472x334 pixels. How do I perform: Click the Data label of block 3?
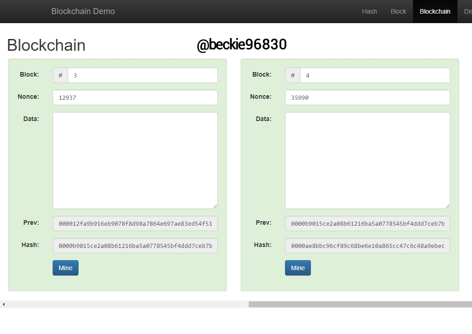[31, 119]
